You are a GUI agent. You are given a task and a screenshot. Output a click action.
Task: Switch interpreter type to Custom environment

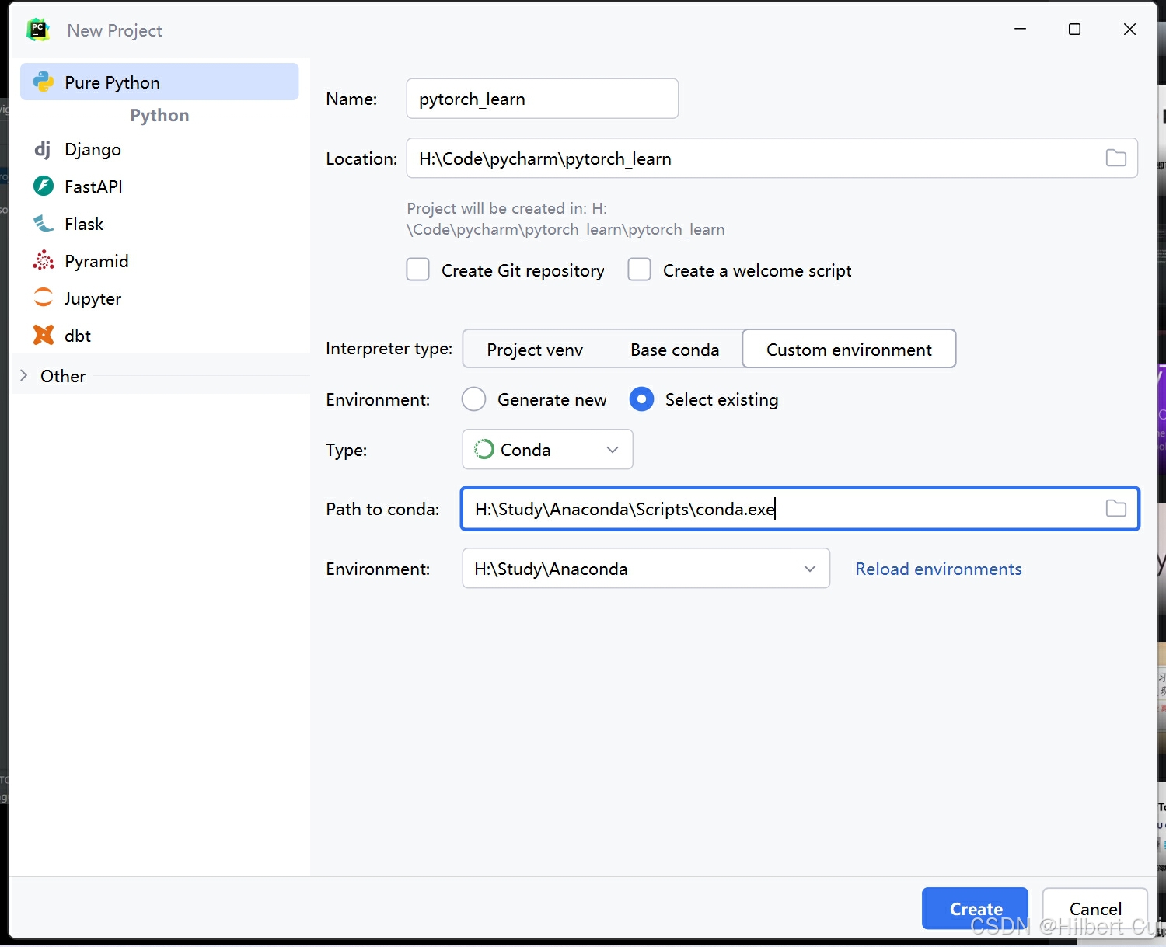(x=849, y=349)
